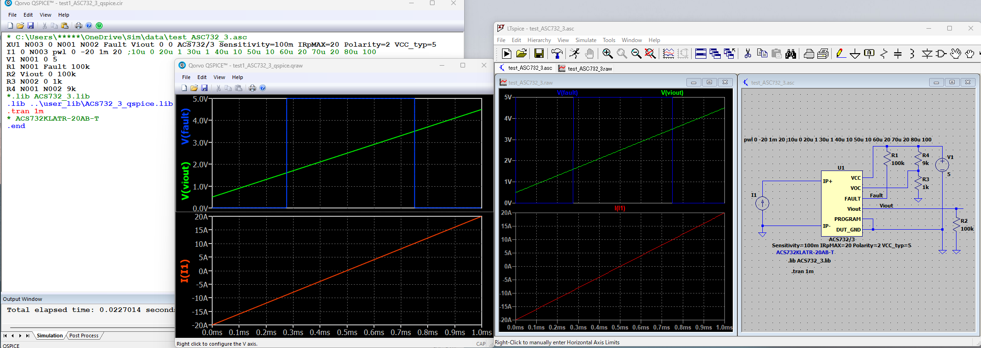The height and width of the screenshot is (348, 981).
Task: Click the binoculars Find icon in LTspice
Action: tap(791, 54)
